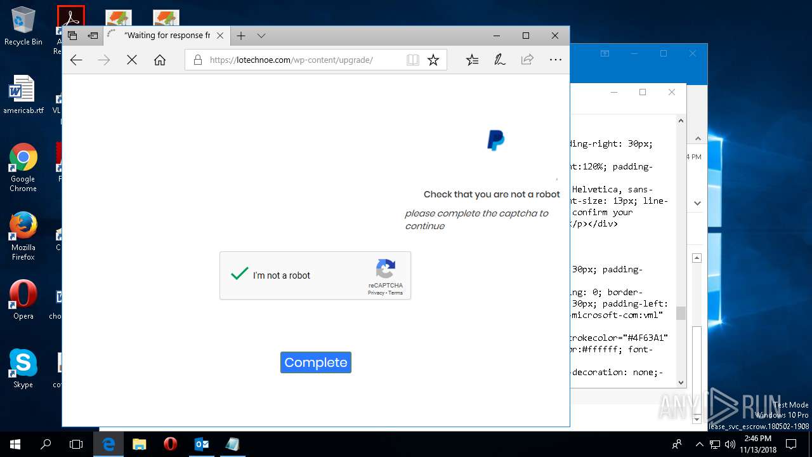Image resolution: width=812 pixels, height=457 pixels.
Task: Open volume control tray icon
Action: click(730, 444)
